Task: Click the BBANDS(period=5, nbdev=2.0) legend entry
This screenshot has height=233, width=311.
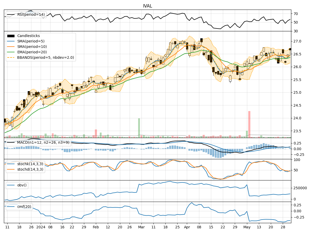Action: point(45,58)
